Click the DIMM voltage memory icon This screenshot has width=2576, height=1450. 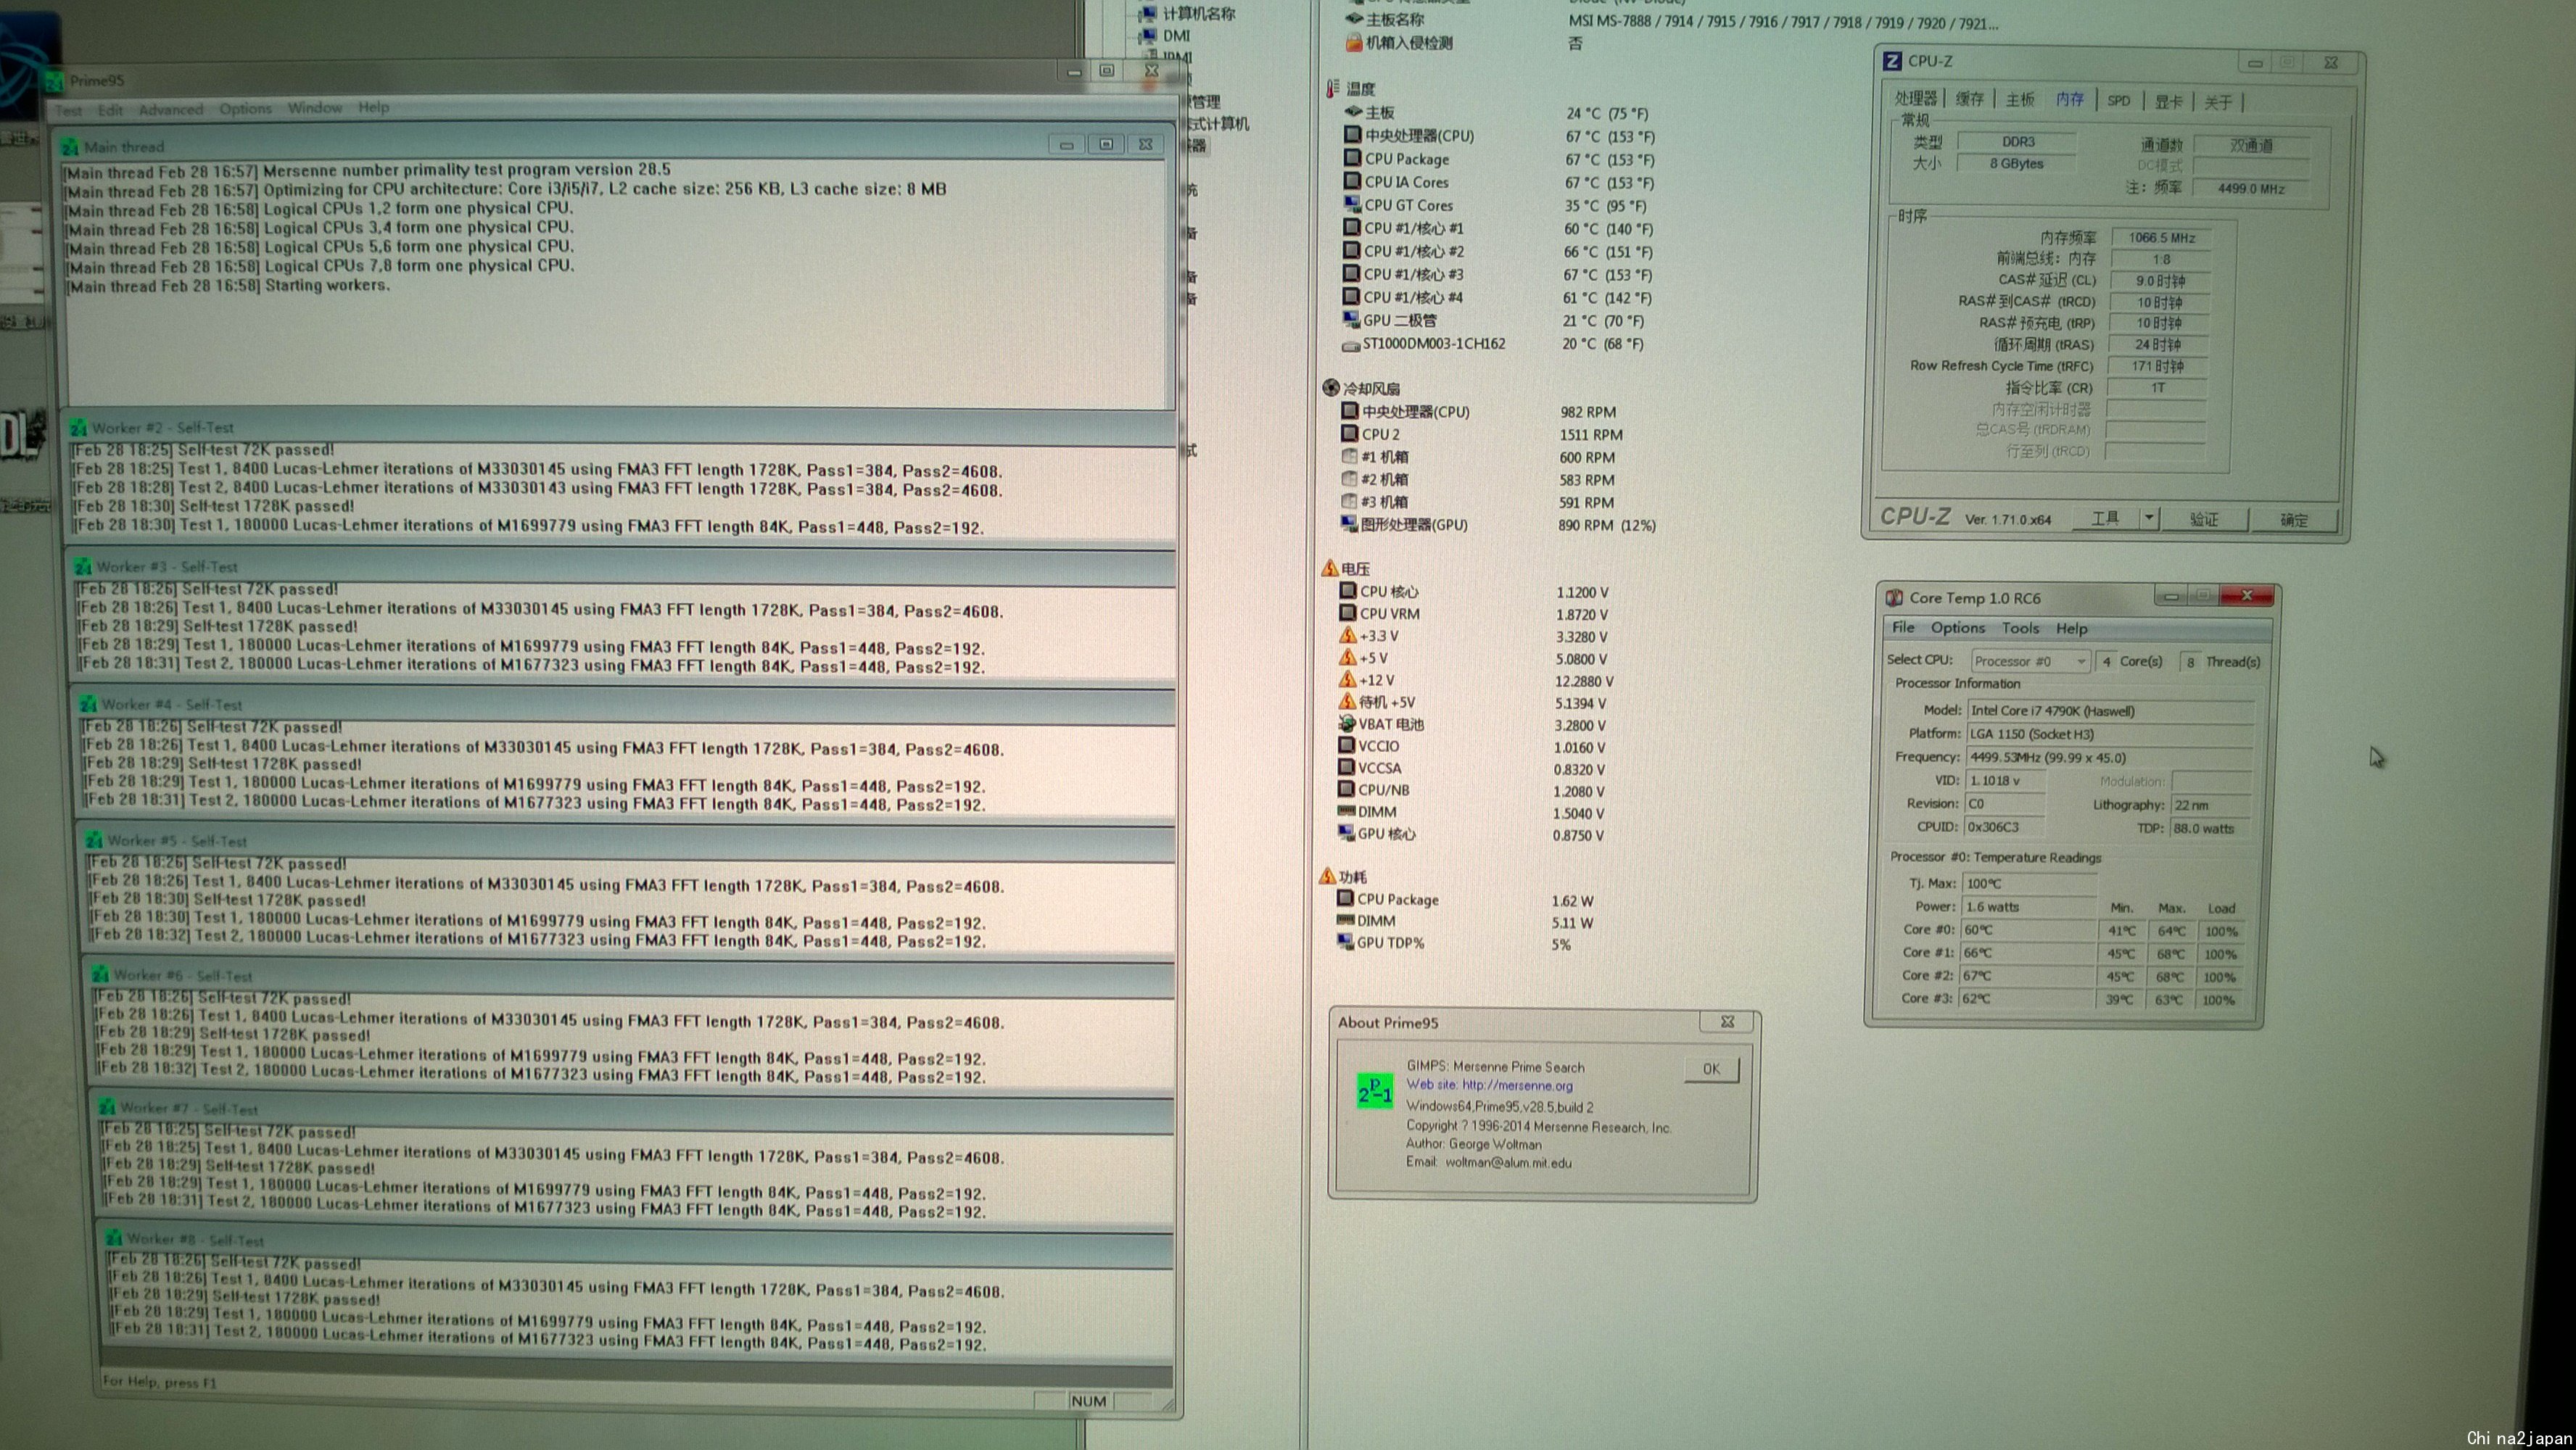[x=1346, y=812]
